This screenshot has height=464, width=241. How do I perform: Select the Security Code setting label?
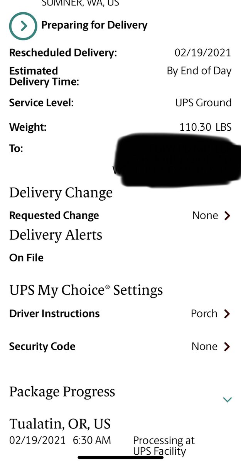click(x=42, y=346)
